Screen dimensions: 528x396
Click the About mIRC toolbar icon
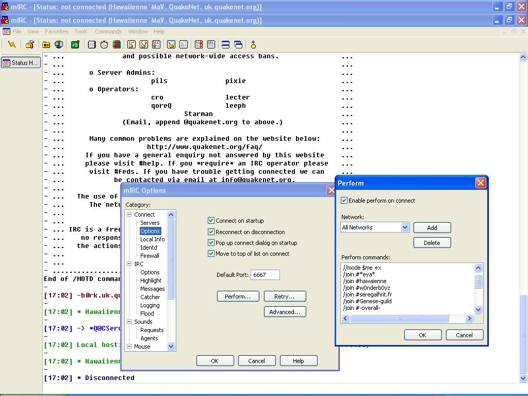pyautogui.click(x=253, y=44)
